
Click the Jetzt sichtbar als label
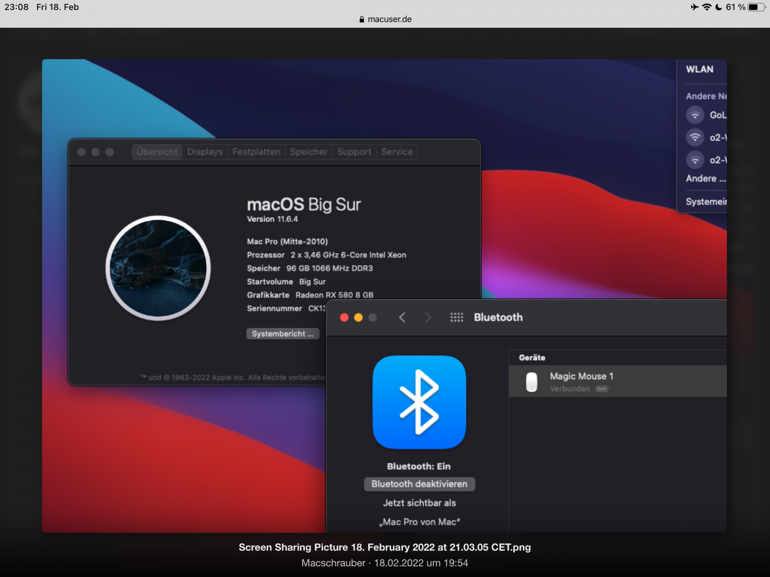419,503
